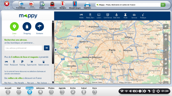Select the Shopping mode

pos(27,28)
